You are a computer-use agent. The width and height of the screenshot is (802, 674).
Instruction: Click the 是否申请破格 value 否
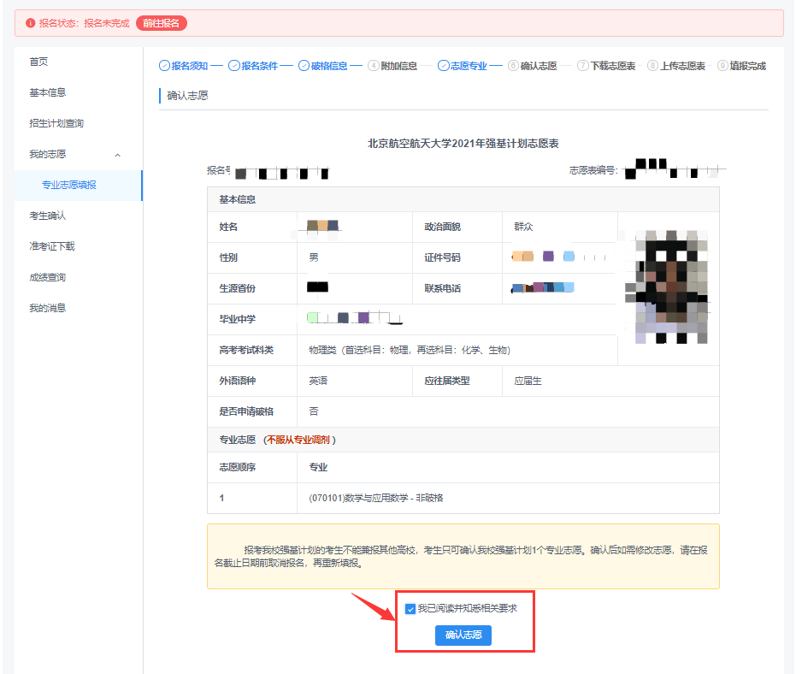click(314, 411)
